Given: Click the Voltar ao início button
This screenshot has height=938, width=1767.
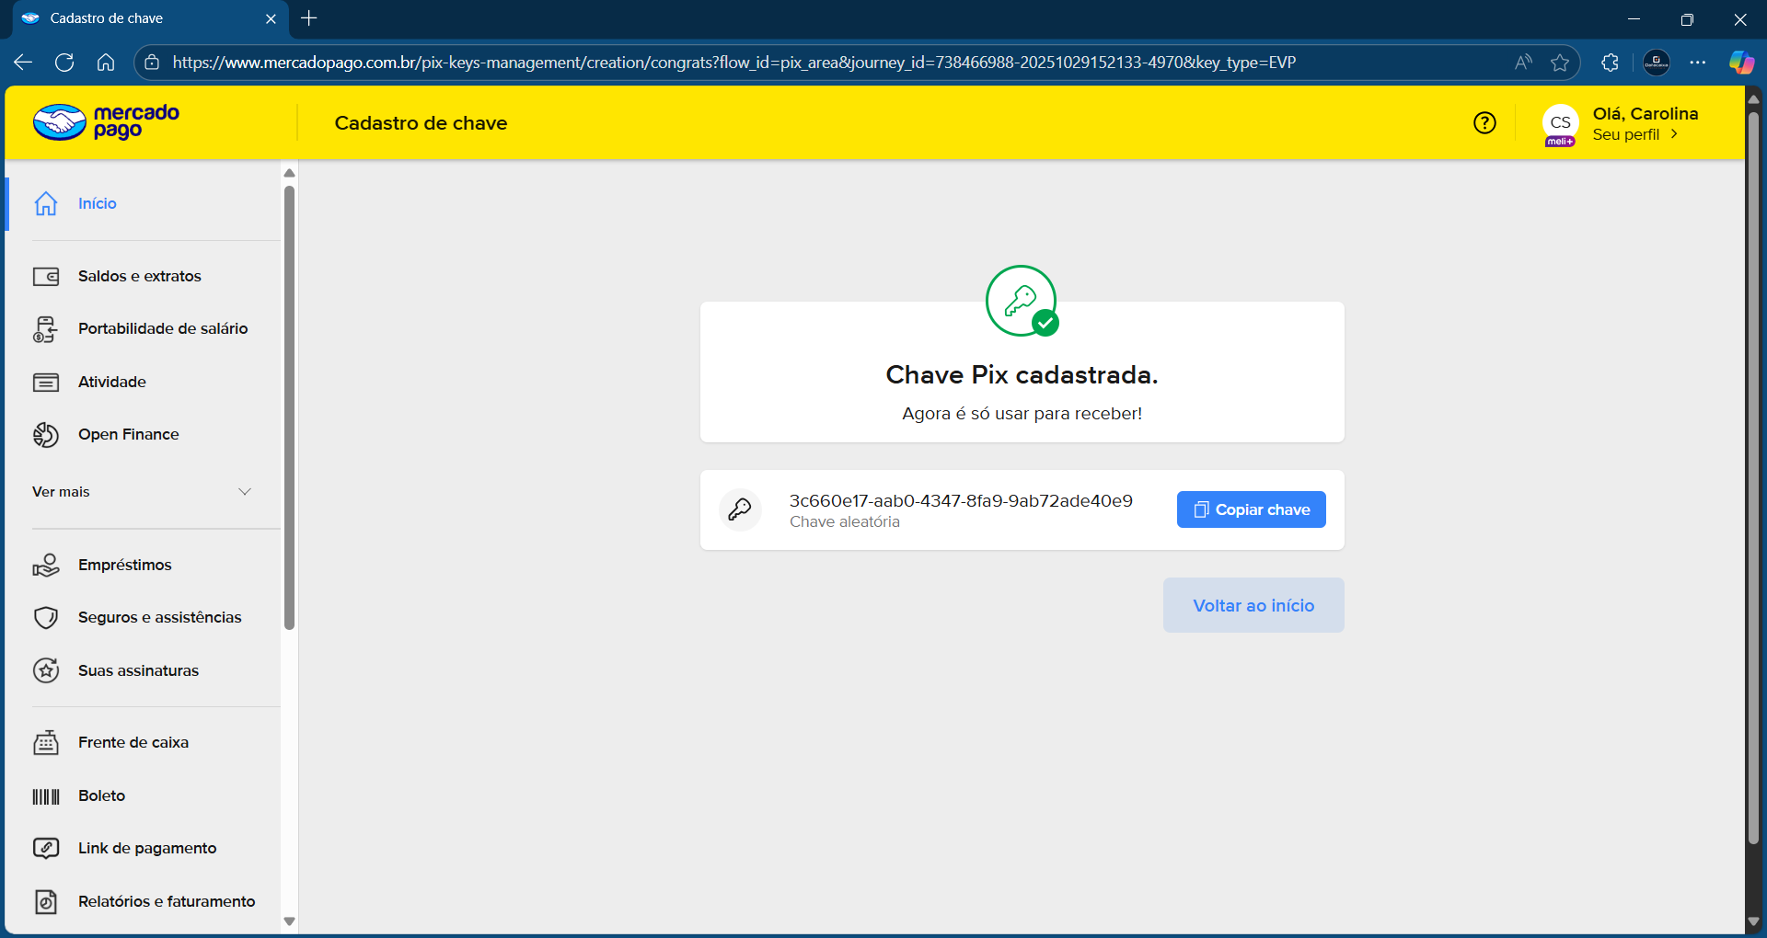Looking at the screenshot, I should 1253,605.
